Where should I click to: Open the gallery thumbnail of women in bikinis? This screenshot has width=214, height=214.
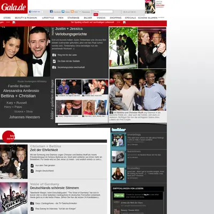(x=95, y=108)
